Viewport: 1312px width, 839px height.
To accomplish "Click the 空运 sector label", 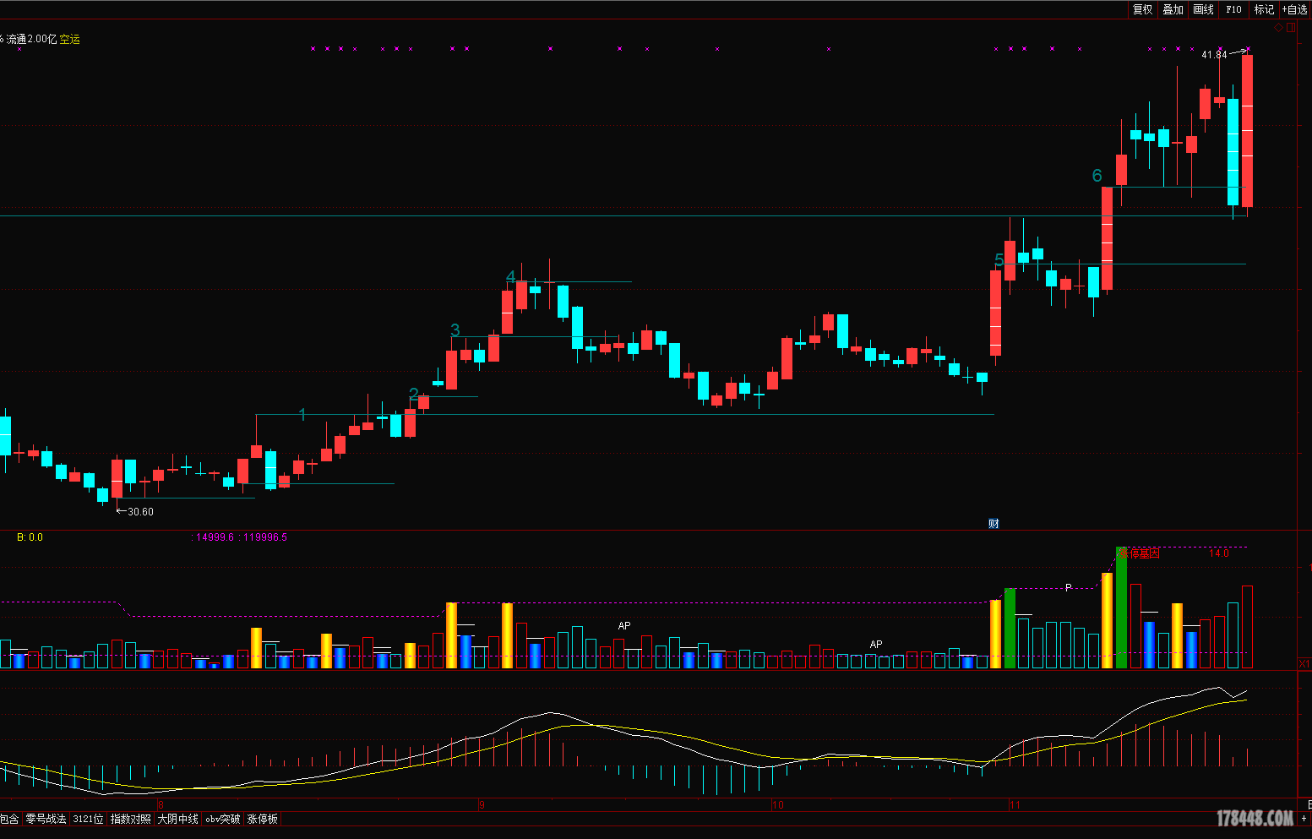I will tap(70, 39).
